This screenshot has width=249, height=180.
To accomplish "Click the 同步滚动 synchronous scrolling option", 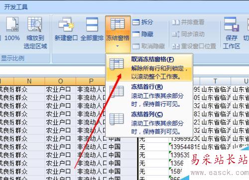I will click(188, 34).
